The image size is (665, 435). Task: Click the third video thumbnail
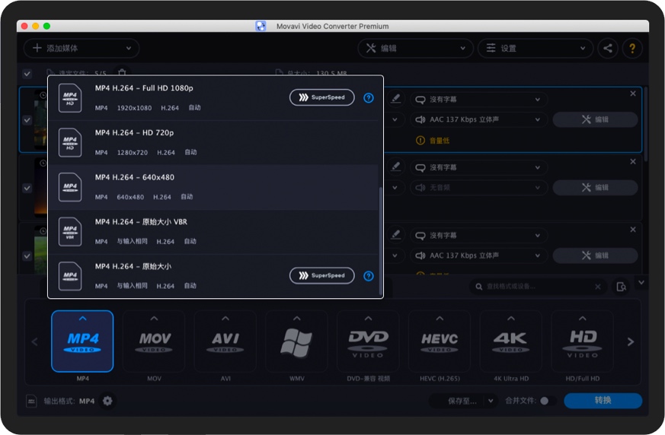(x=40, y=249)
